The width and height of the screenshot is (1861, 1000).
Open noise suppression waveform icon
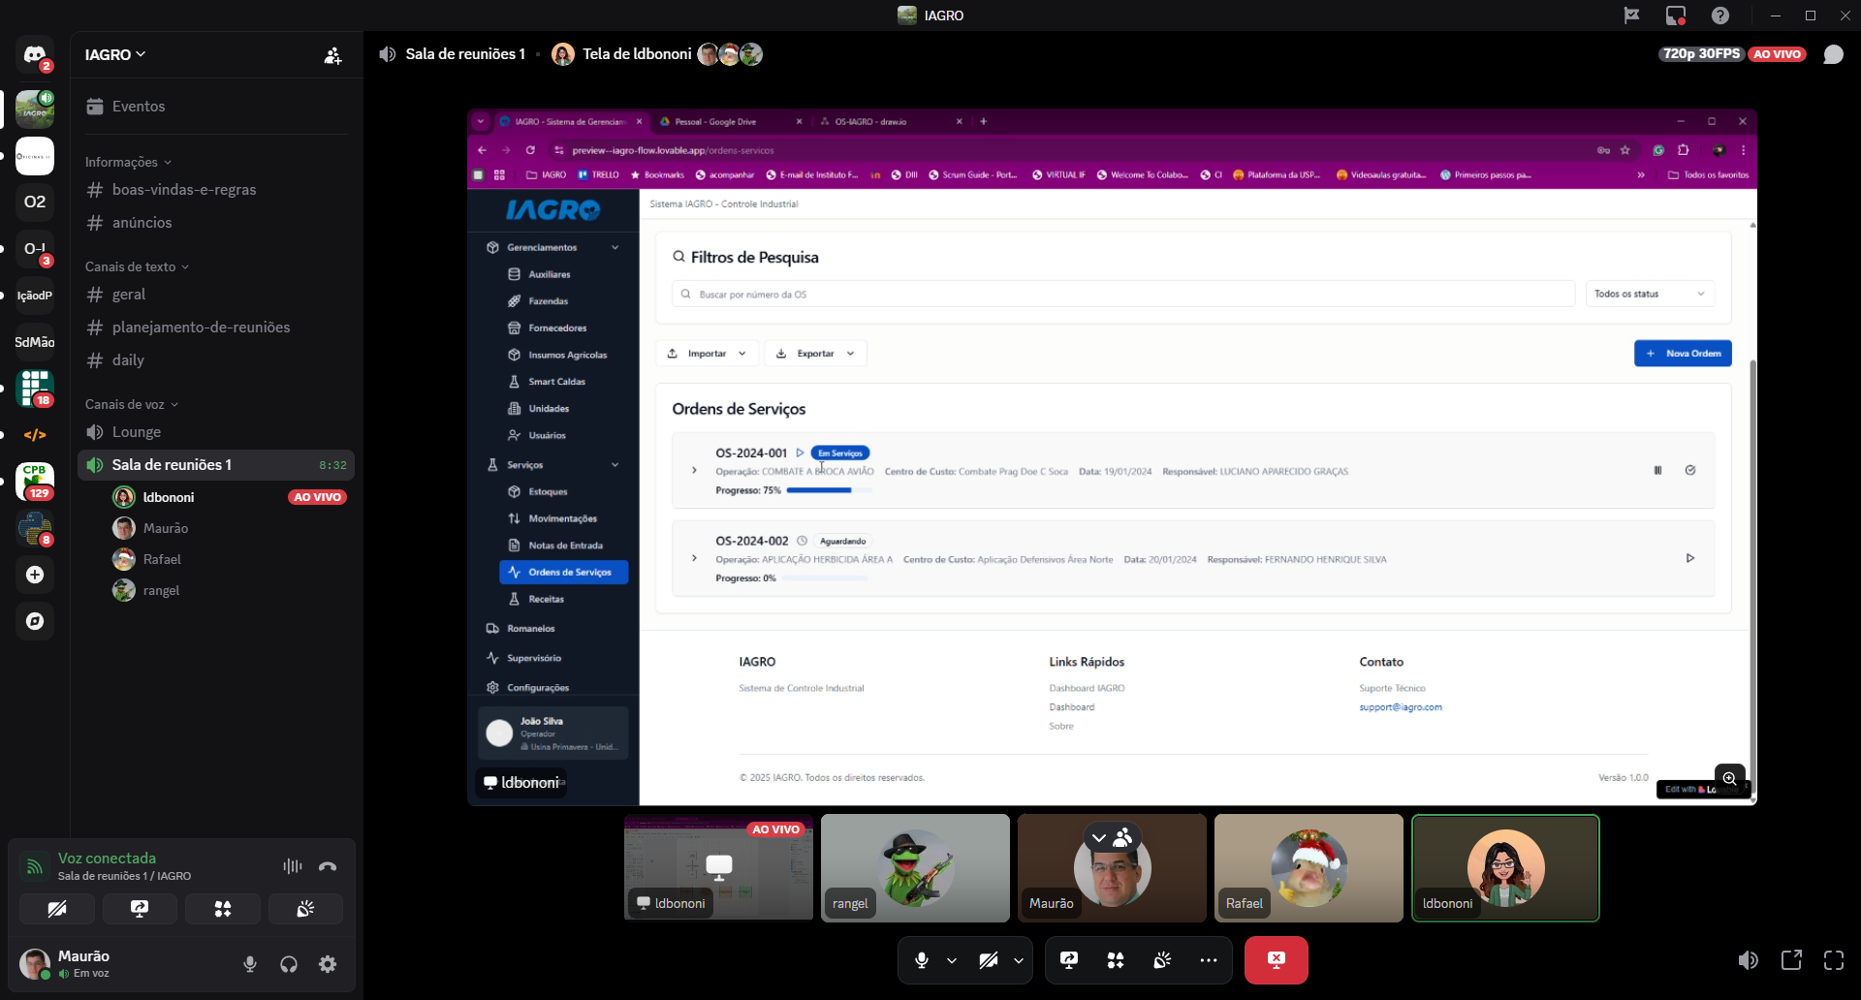[292, 866]
